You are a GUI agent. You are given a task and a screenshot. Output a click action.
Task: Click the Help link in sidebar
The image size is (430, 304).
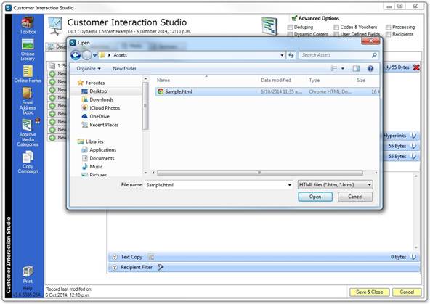tap(28, 288)
